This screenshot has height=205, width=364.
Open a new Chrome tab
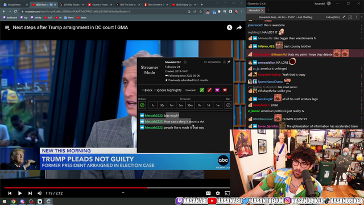pos(202,5)
